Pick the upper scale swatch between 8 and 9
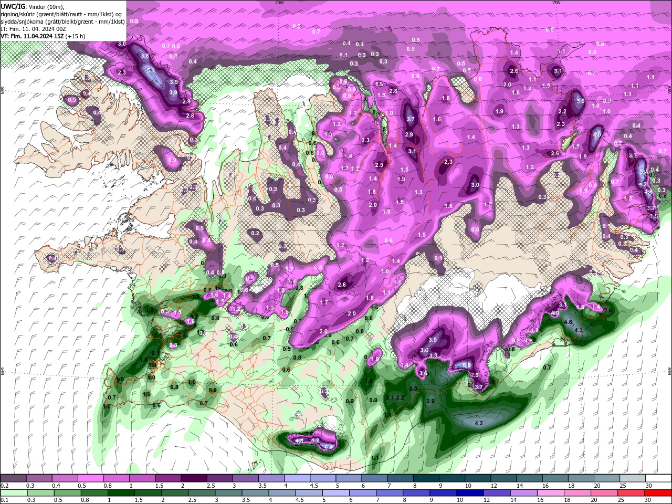 click(x=426, y=478)
